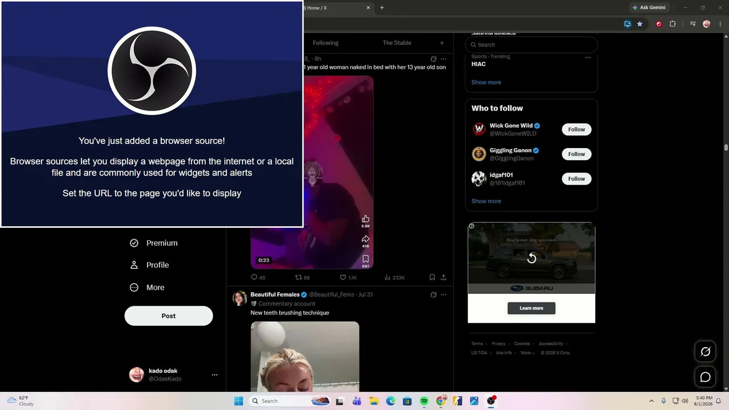Bookmark the video post below the video
Viewport: 729px width, 410px height.
432,277
